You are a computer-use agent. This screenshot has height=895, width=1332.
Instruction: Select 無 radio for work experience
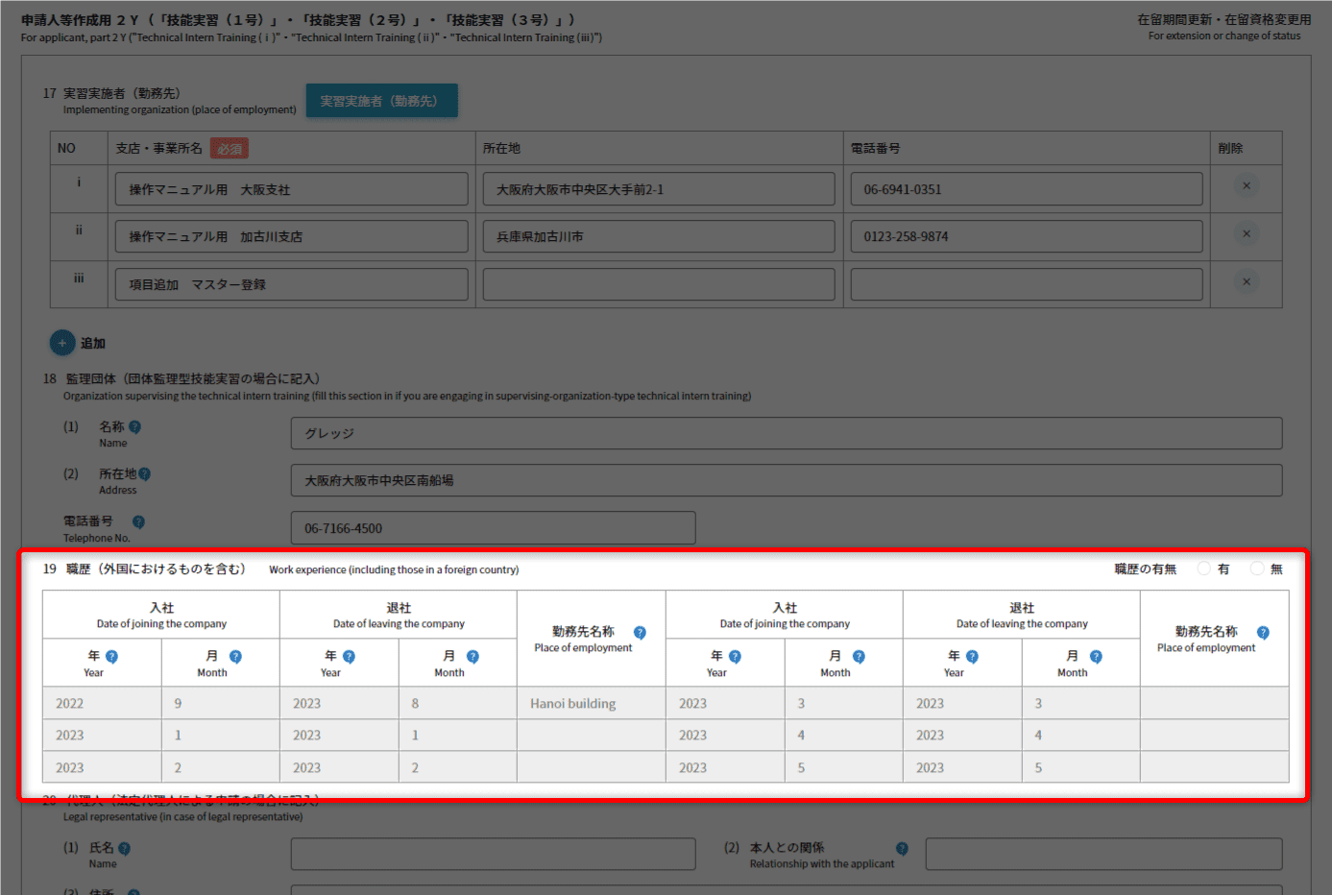pos(1257,568)
